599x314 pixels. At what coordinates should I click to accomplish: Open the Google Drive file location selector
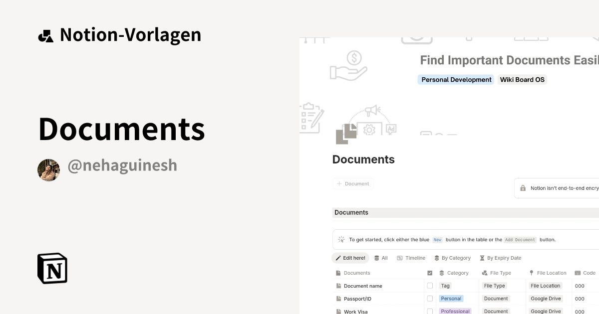coord(546,298)
